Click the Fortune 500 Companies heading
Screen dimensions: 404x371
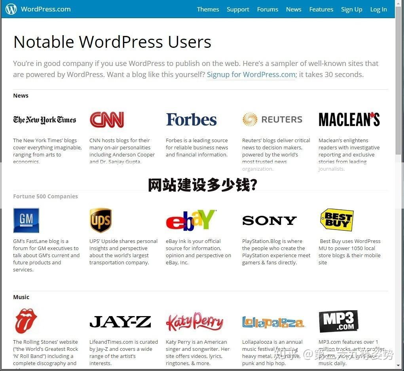pos(46,196)
